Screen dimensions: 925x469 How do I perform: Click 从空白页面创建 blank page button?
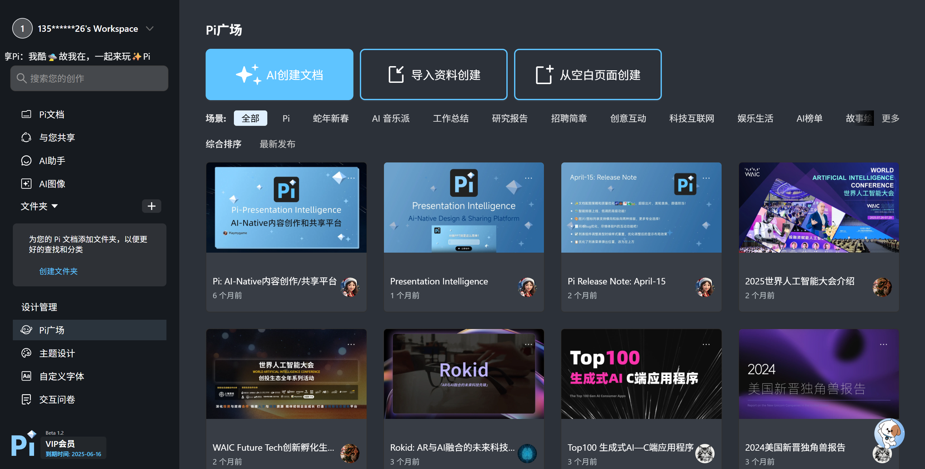[x=587, y=75]
